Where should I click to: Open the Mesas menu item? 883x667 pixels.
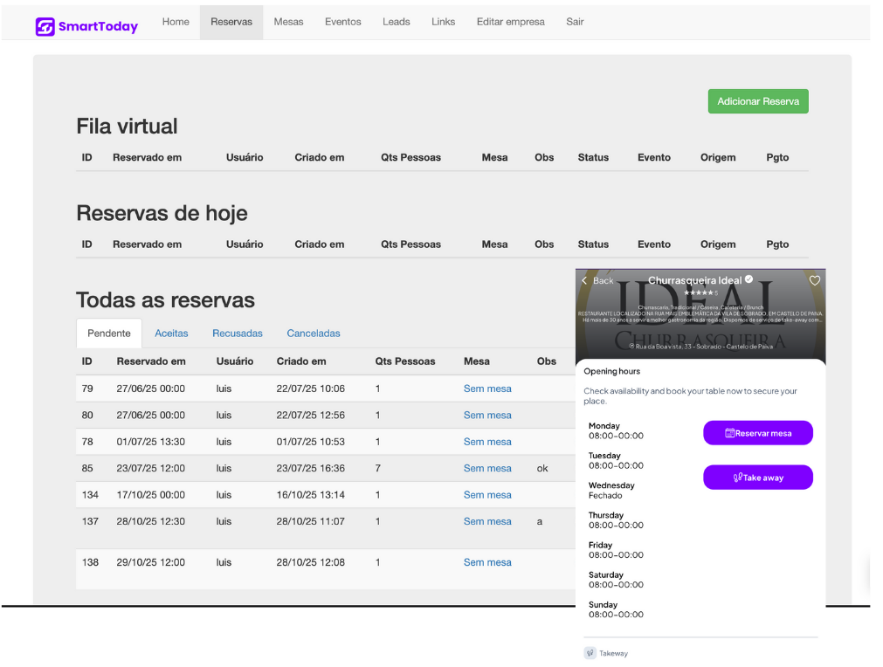click(x=288, y=22)
